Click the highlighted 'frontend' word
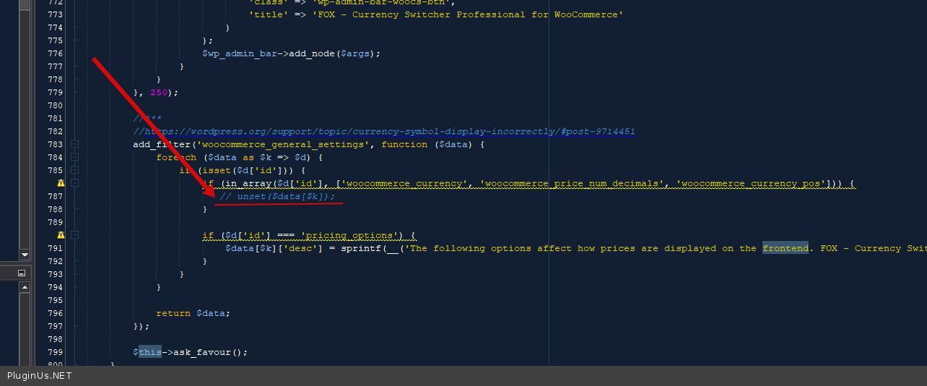Screen dimensions: 927x386 pyautogui.click(x=785, y=248)
